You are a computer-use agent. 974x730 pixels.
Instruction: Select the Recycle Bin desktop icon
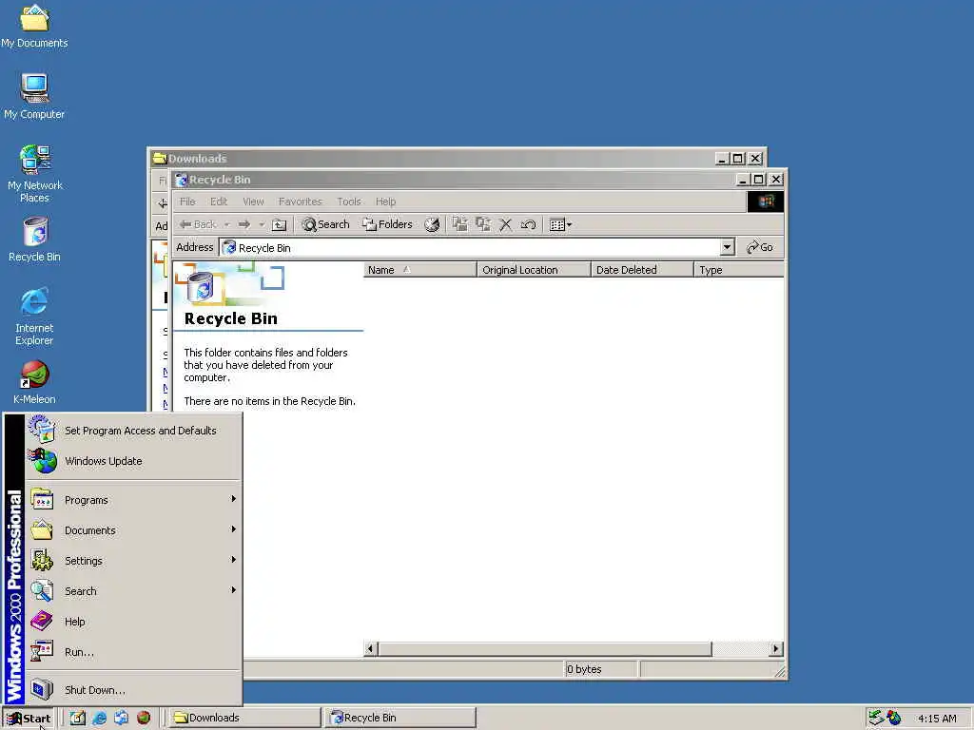pos(34,240)
